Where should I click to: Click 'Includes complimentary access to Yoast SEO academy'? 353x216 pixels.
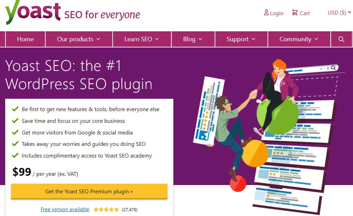(87, 156)
